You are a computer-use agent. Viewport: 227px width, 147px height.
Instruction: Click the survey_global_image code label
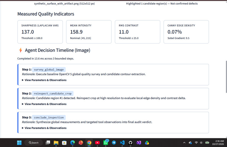(x=49, y=70)
